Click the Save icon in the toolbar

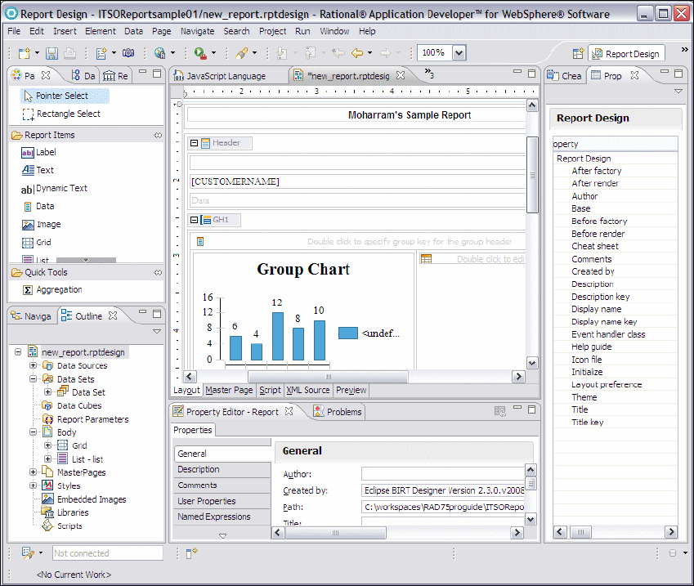(51, 53)
